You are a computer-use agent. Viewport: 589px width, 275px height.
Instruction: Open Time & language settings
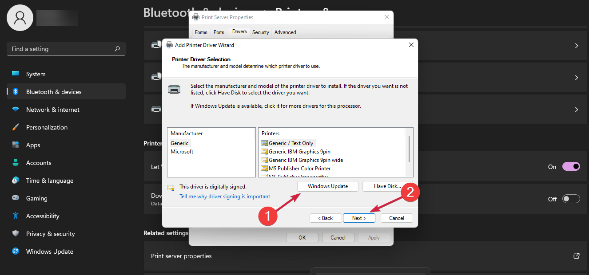click(66, 181)
